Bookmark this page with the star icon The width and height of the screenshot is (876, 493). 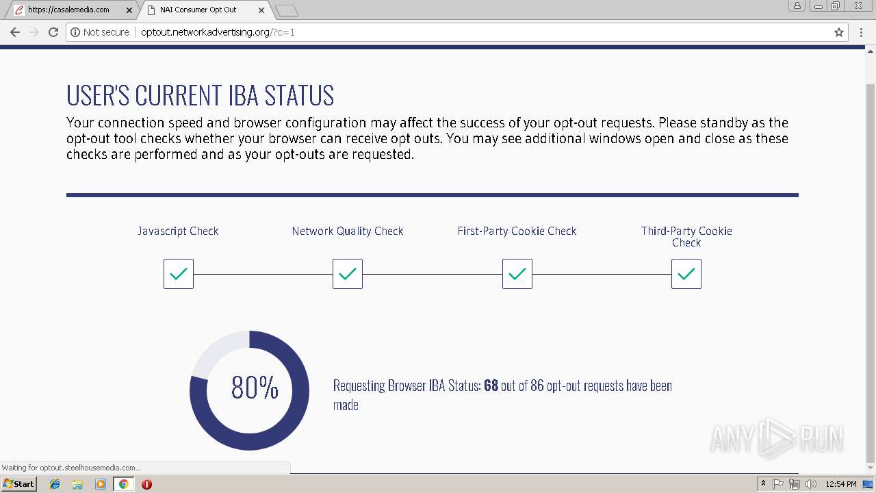[x=839, y=32]
